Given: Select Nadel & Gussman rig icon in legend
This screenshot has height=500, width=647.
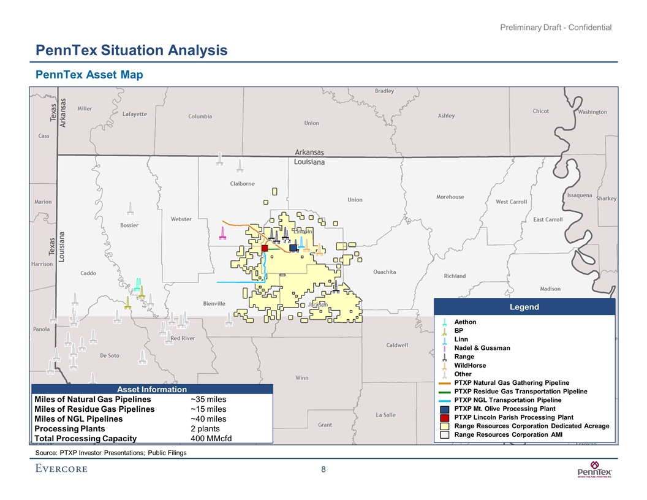Looking at the screenshot, I should 444,348.
